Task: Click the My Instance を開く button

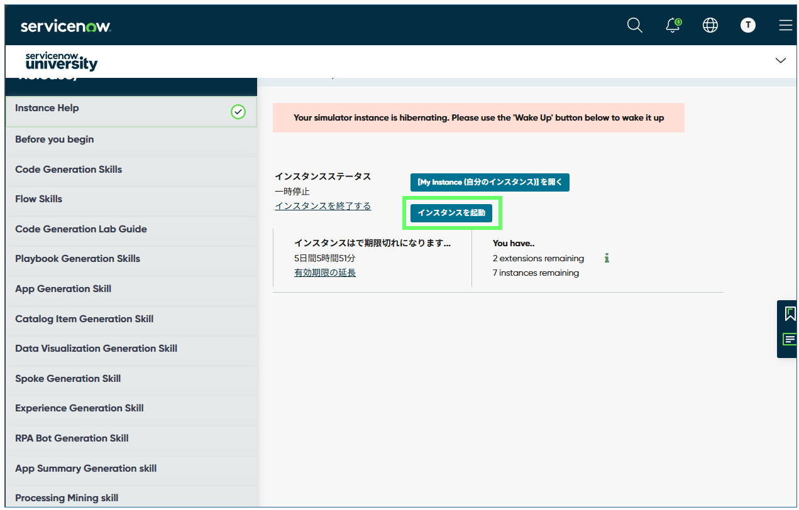Action: point(490,182)
